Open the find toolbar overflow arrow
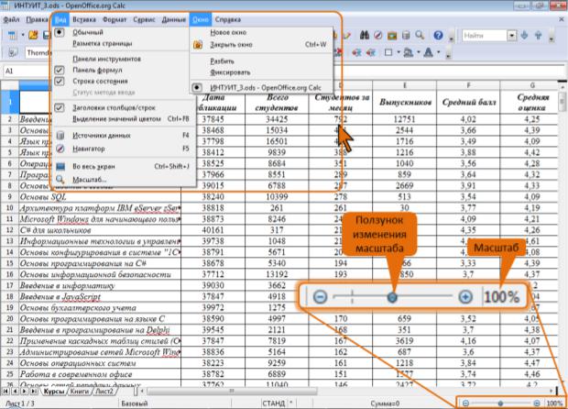Image resolution: width=568 pixels, height=409 pixels. 552,39
